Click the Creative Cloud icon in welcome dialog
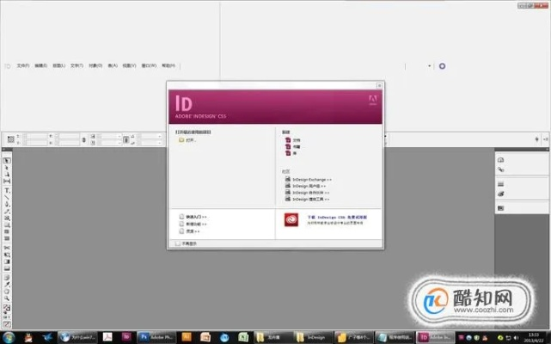The height and width of the screenshot is (344, 551). [291, 219]
